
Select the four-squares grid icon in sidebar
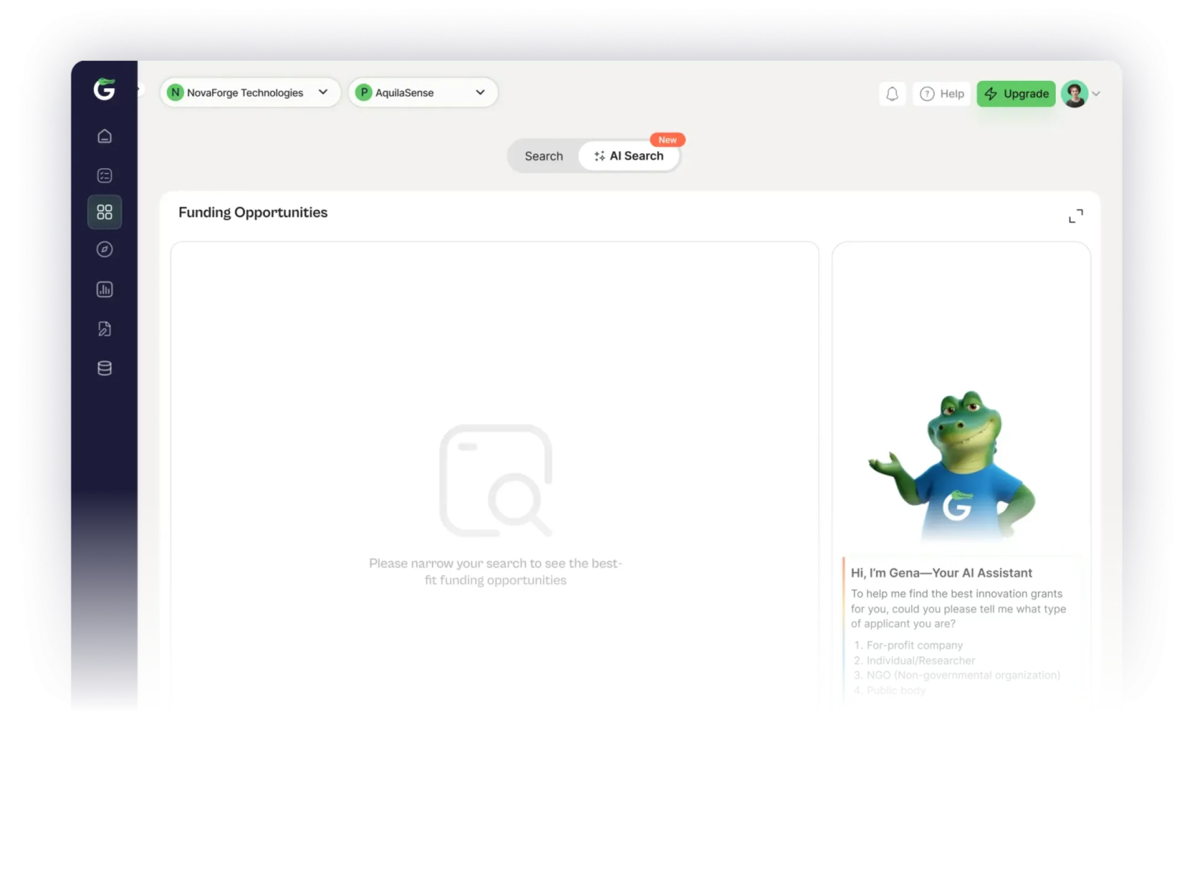tap(104, 212)
